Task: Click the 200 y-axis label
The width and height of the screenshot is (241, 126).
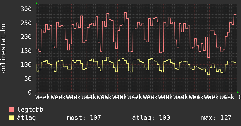Action: (x=26, y=37)
